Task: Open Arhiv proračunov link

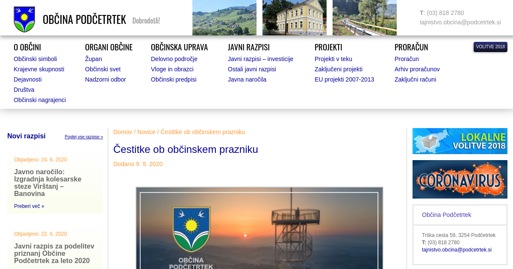Action: [x=417, y=69]
